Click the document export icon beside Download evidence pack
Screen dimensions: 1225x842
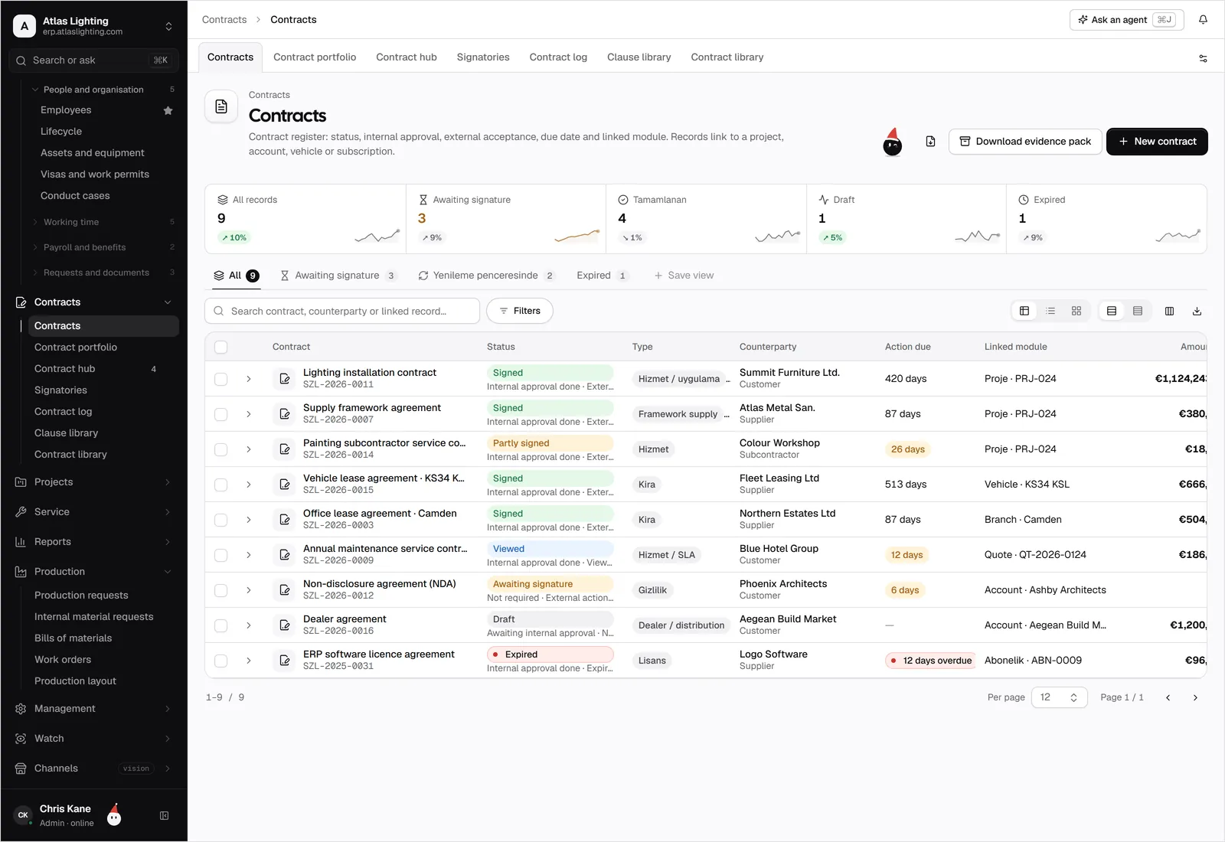(x=930, y=142)
